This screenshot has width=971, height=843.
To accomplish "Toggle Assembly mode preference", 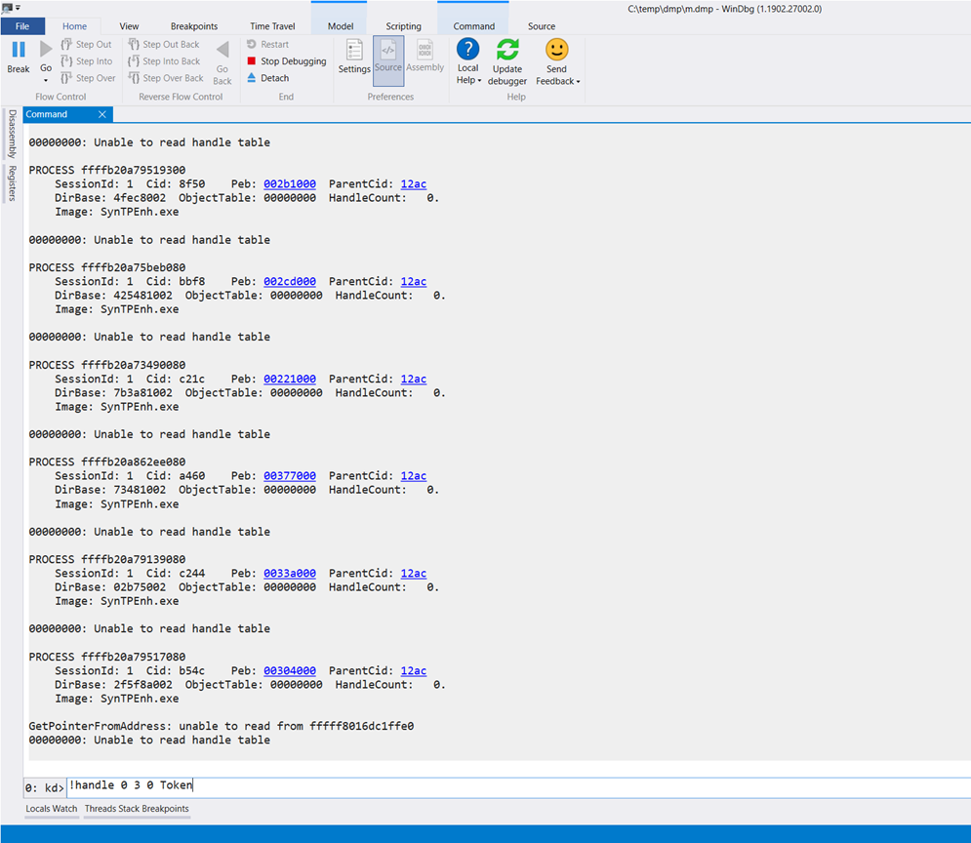I will pyautogui.click(x=425, y=57).
